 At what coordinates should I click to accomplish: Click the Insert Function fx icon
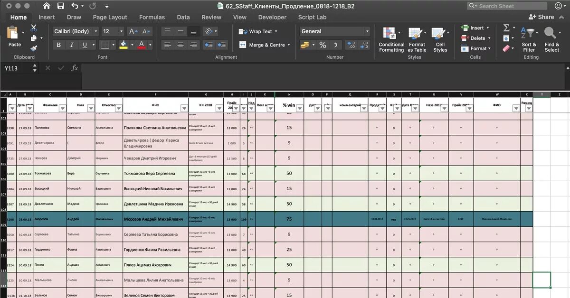[75, 68]
